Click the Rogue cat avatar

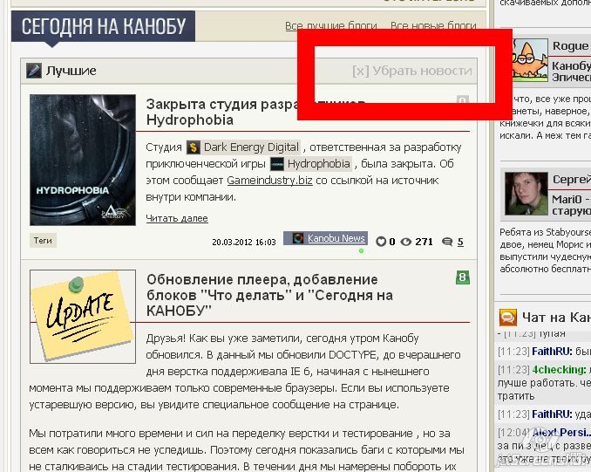(x=530, y=60)
